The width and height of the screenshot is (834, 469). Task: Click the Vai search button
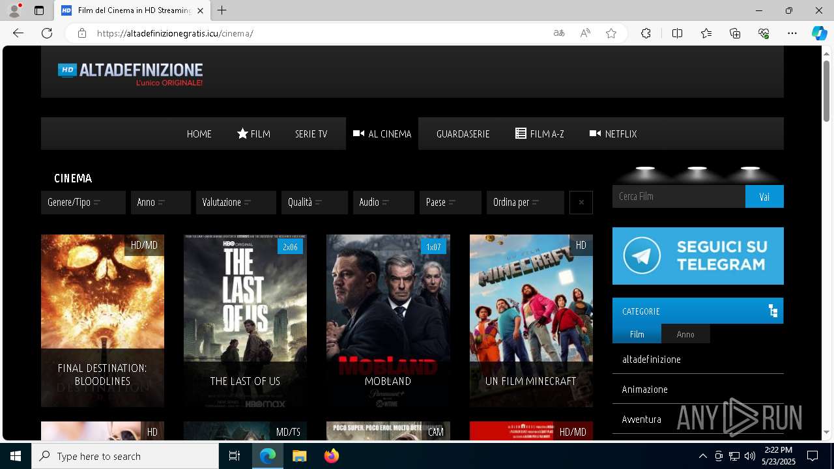[764, 196]
